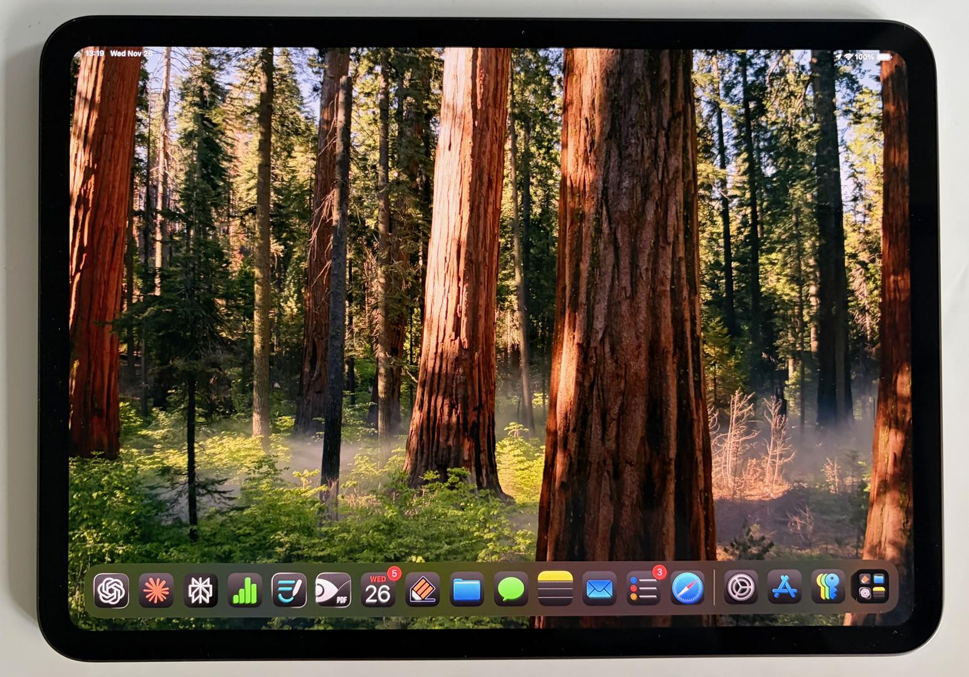Open the Settings gear app
969x677 pixels.
point(741,589)
